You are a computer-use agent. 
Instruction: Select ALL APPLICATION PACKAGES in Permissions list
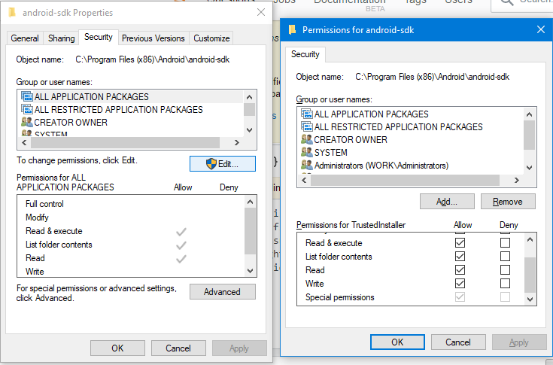(372, 114)
